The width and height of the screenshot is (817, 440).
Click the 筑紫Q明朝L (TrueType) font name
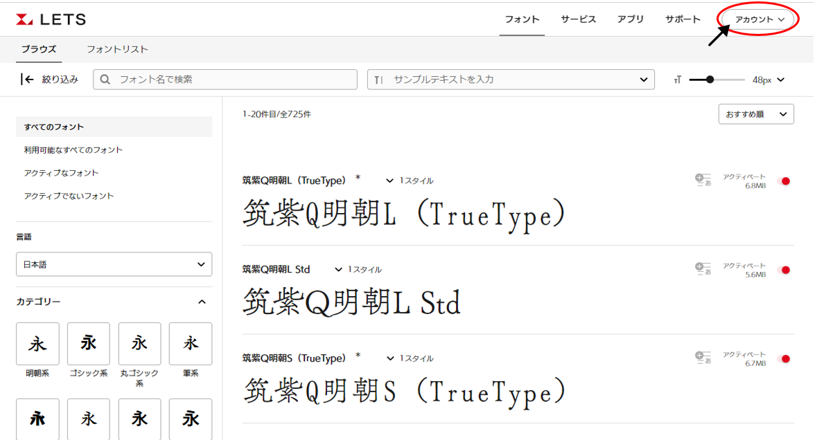(294, 181)
